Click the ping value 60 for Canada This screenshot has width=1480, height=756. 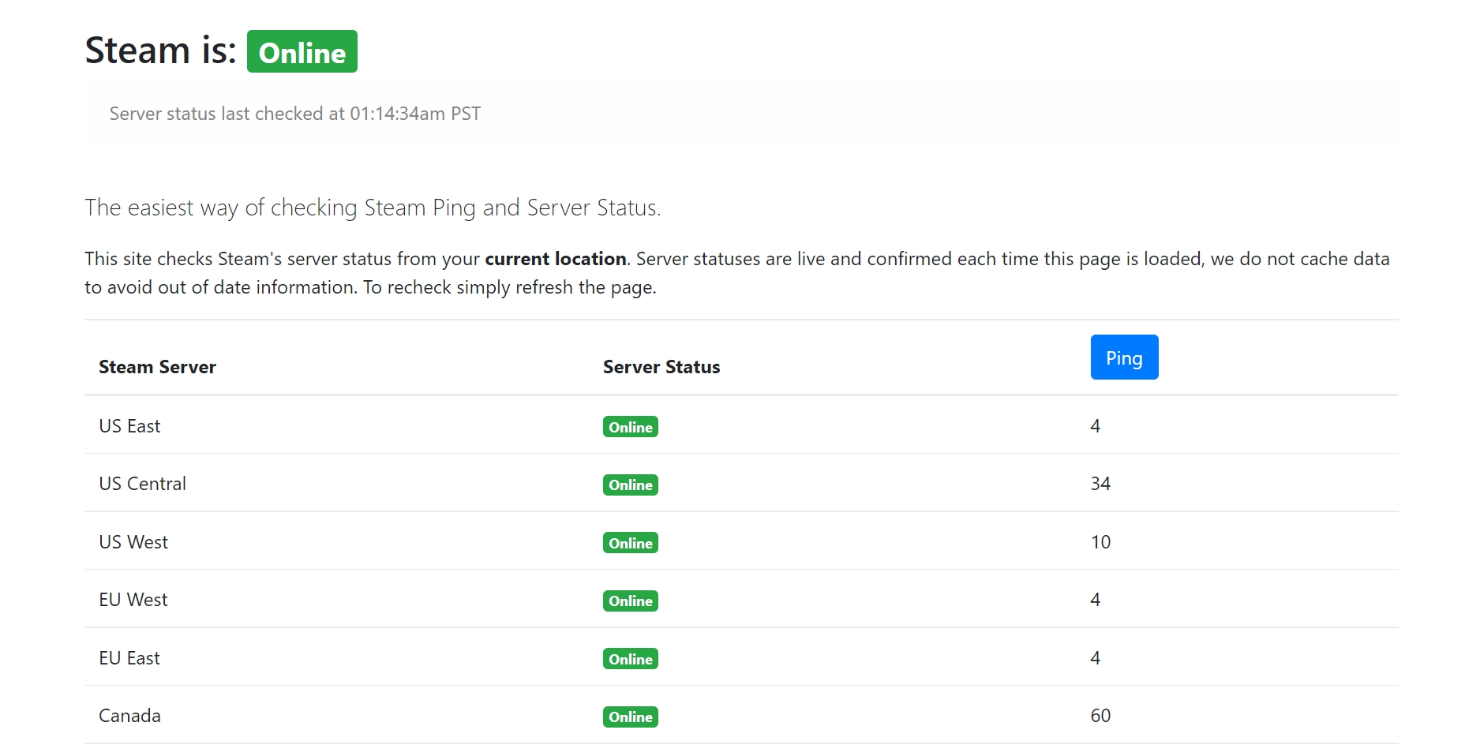1100,716
